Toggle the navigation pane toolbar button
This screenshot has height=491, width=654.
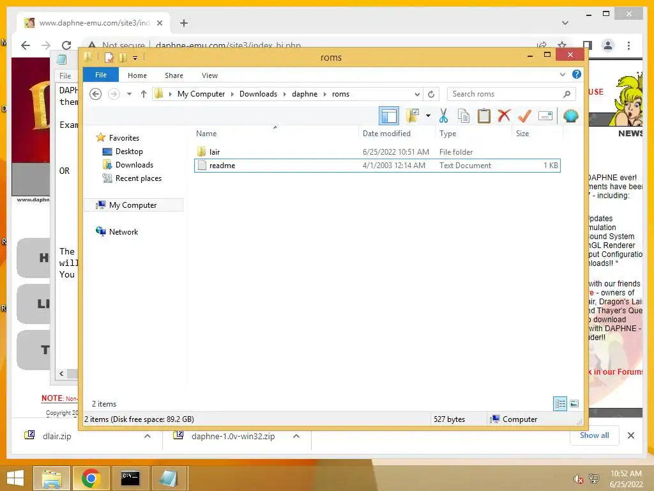[x=389, y=116]
